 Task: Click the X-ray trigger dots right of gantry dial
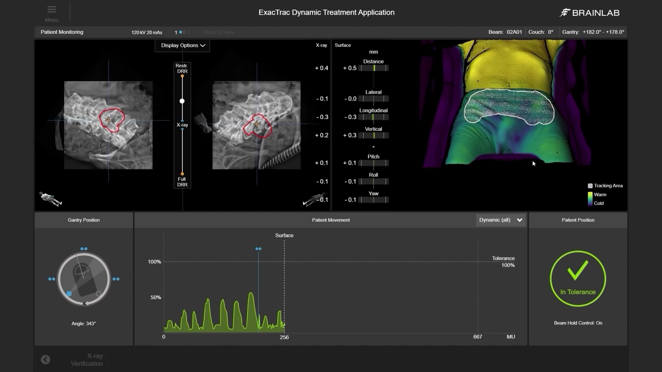[116, 279]
